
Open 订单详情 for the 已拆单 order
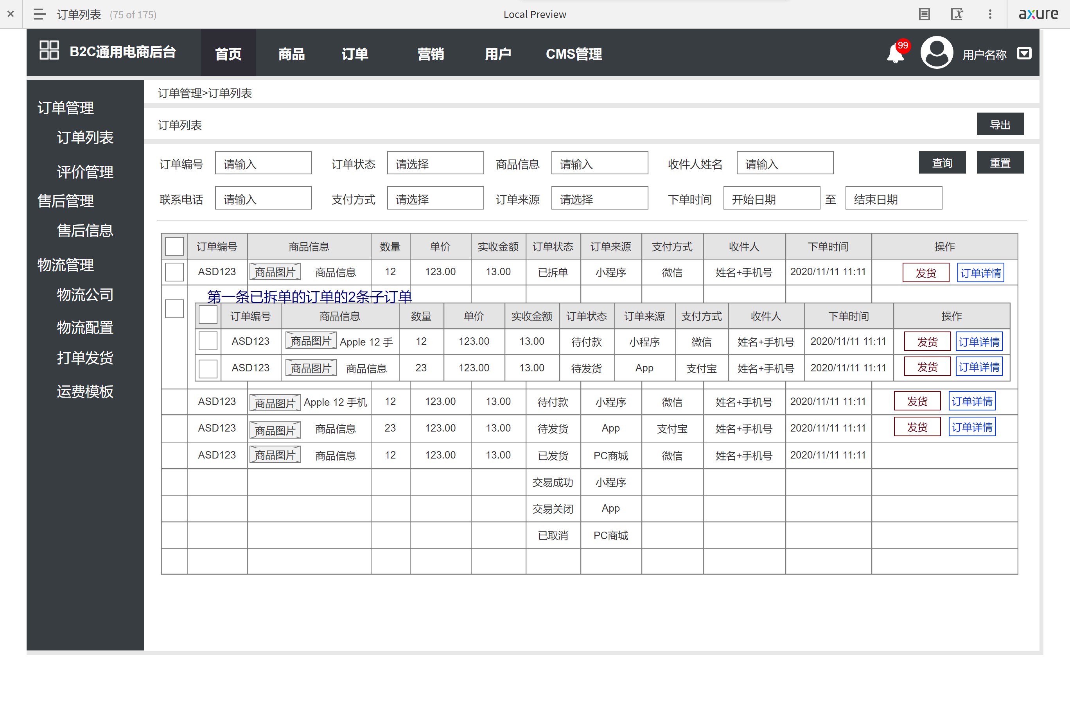(980, 272)
